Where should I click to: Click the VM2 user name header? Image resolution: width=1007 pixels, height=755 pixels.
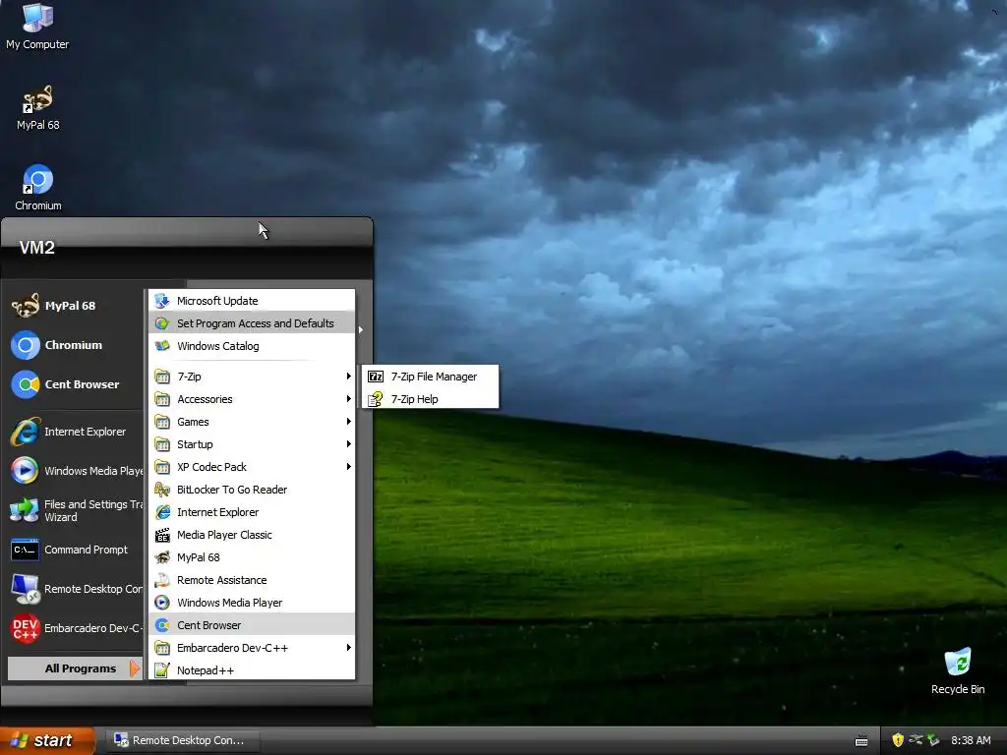pyautogui.click(x=36, y=247)
